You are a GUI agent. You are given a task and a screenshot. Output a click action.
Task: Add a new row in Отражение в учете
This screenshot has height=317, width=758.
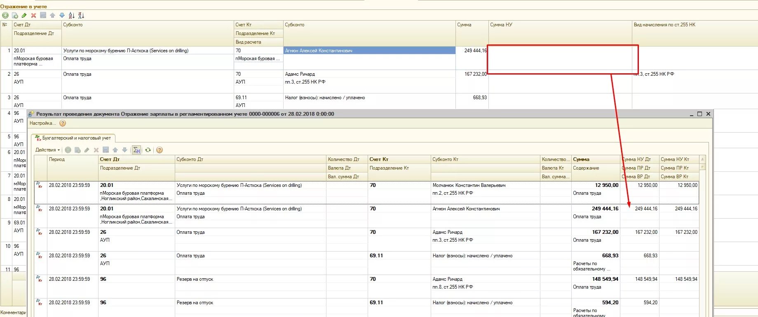5,15
